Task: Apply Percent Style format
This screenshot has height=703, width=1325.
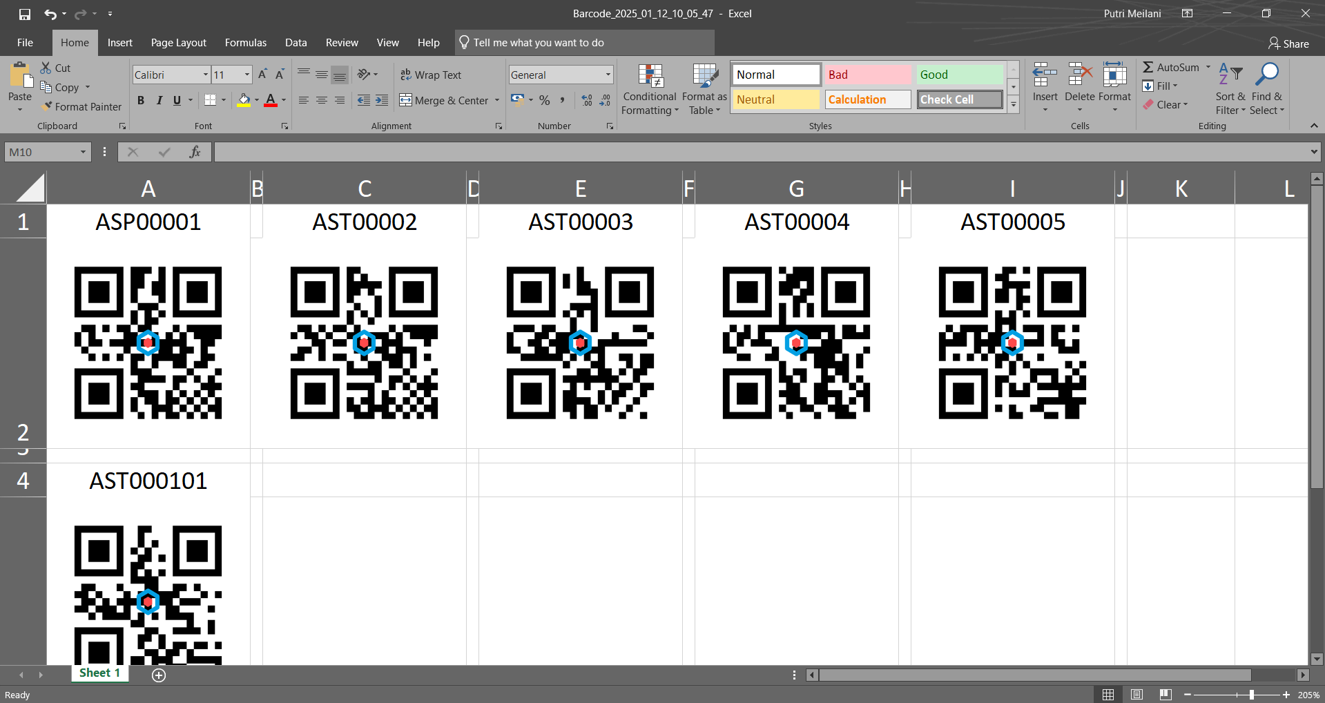Action: [x=545, y=100]
